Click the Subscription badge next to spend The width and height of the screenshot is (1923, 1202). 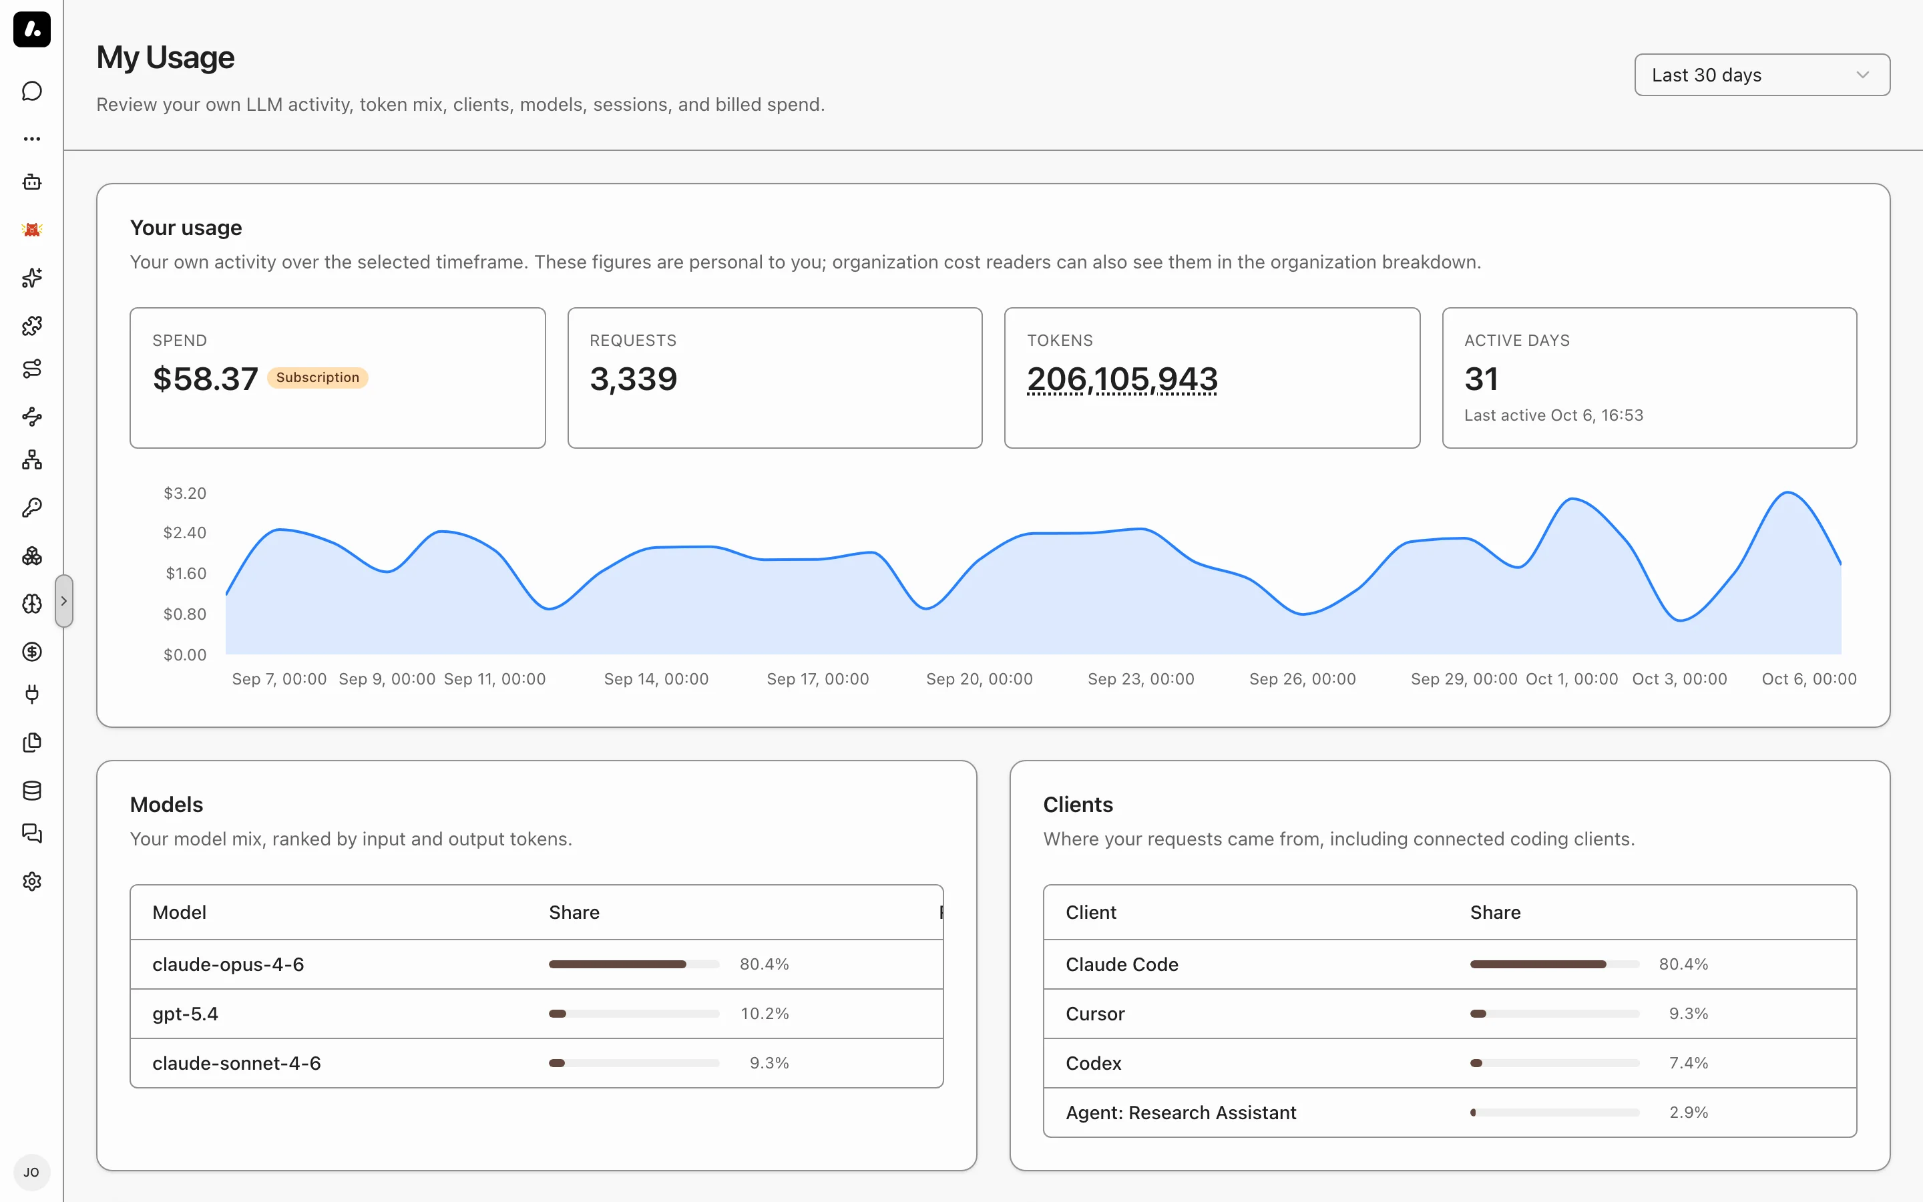tap(317, 377)
